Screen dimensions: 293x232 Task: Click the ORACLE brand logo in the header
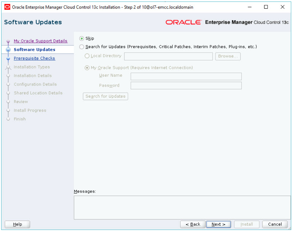184,22
